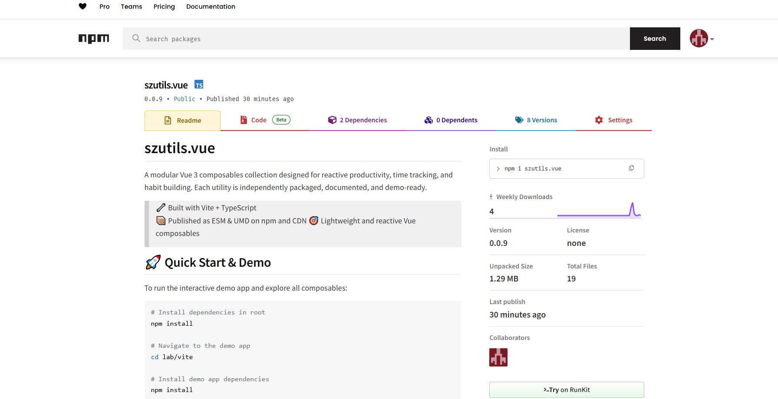Click the npm logo
The width and height of the screenshot is (778, 399).
pos(94,39)
